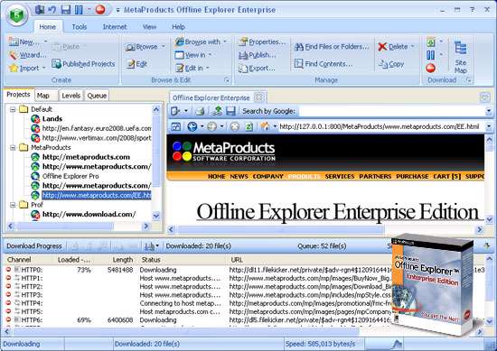Click the Edit command in Browse & Edit

[137, 64]
